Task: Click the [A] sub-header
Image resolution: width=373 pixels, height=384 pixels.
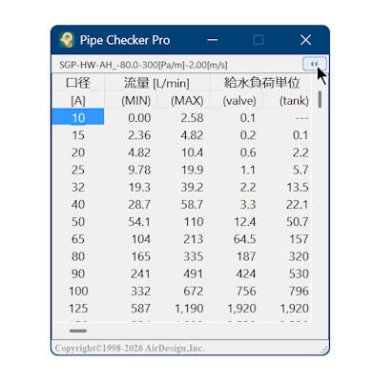Action: pyautogui.click(x=78, y=101)
